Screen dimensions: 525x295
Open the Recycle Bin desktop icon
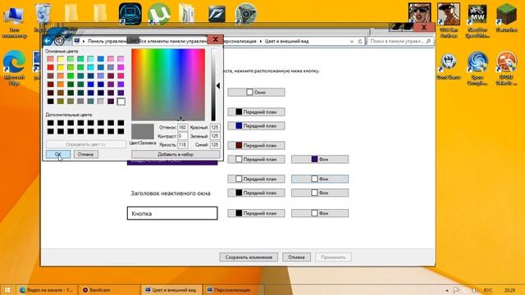(x=43, y=13)
